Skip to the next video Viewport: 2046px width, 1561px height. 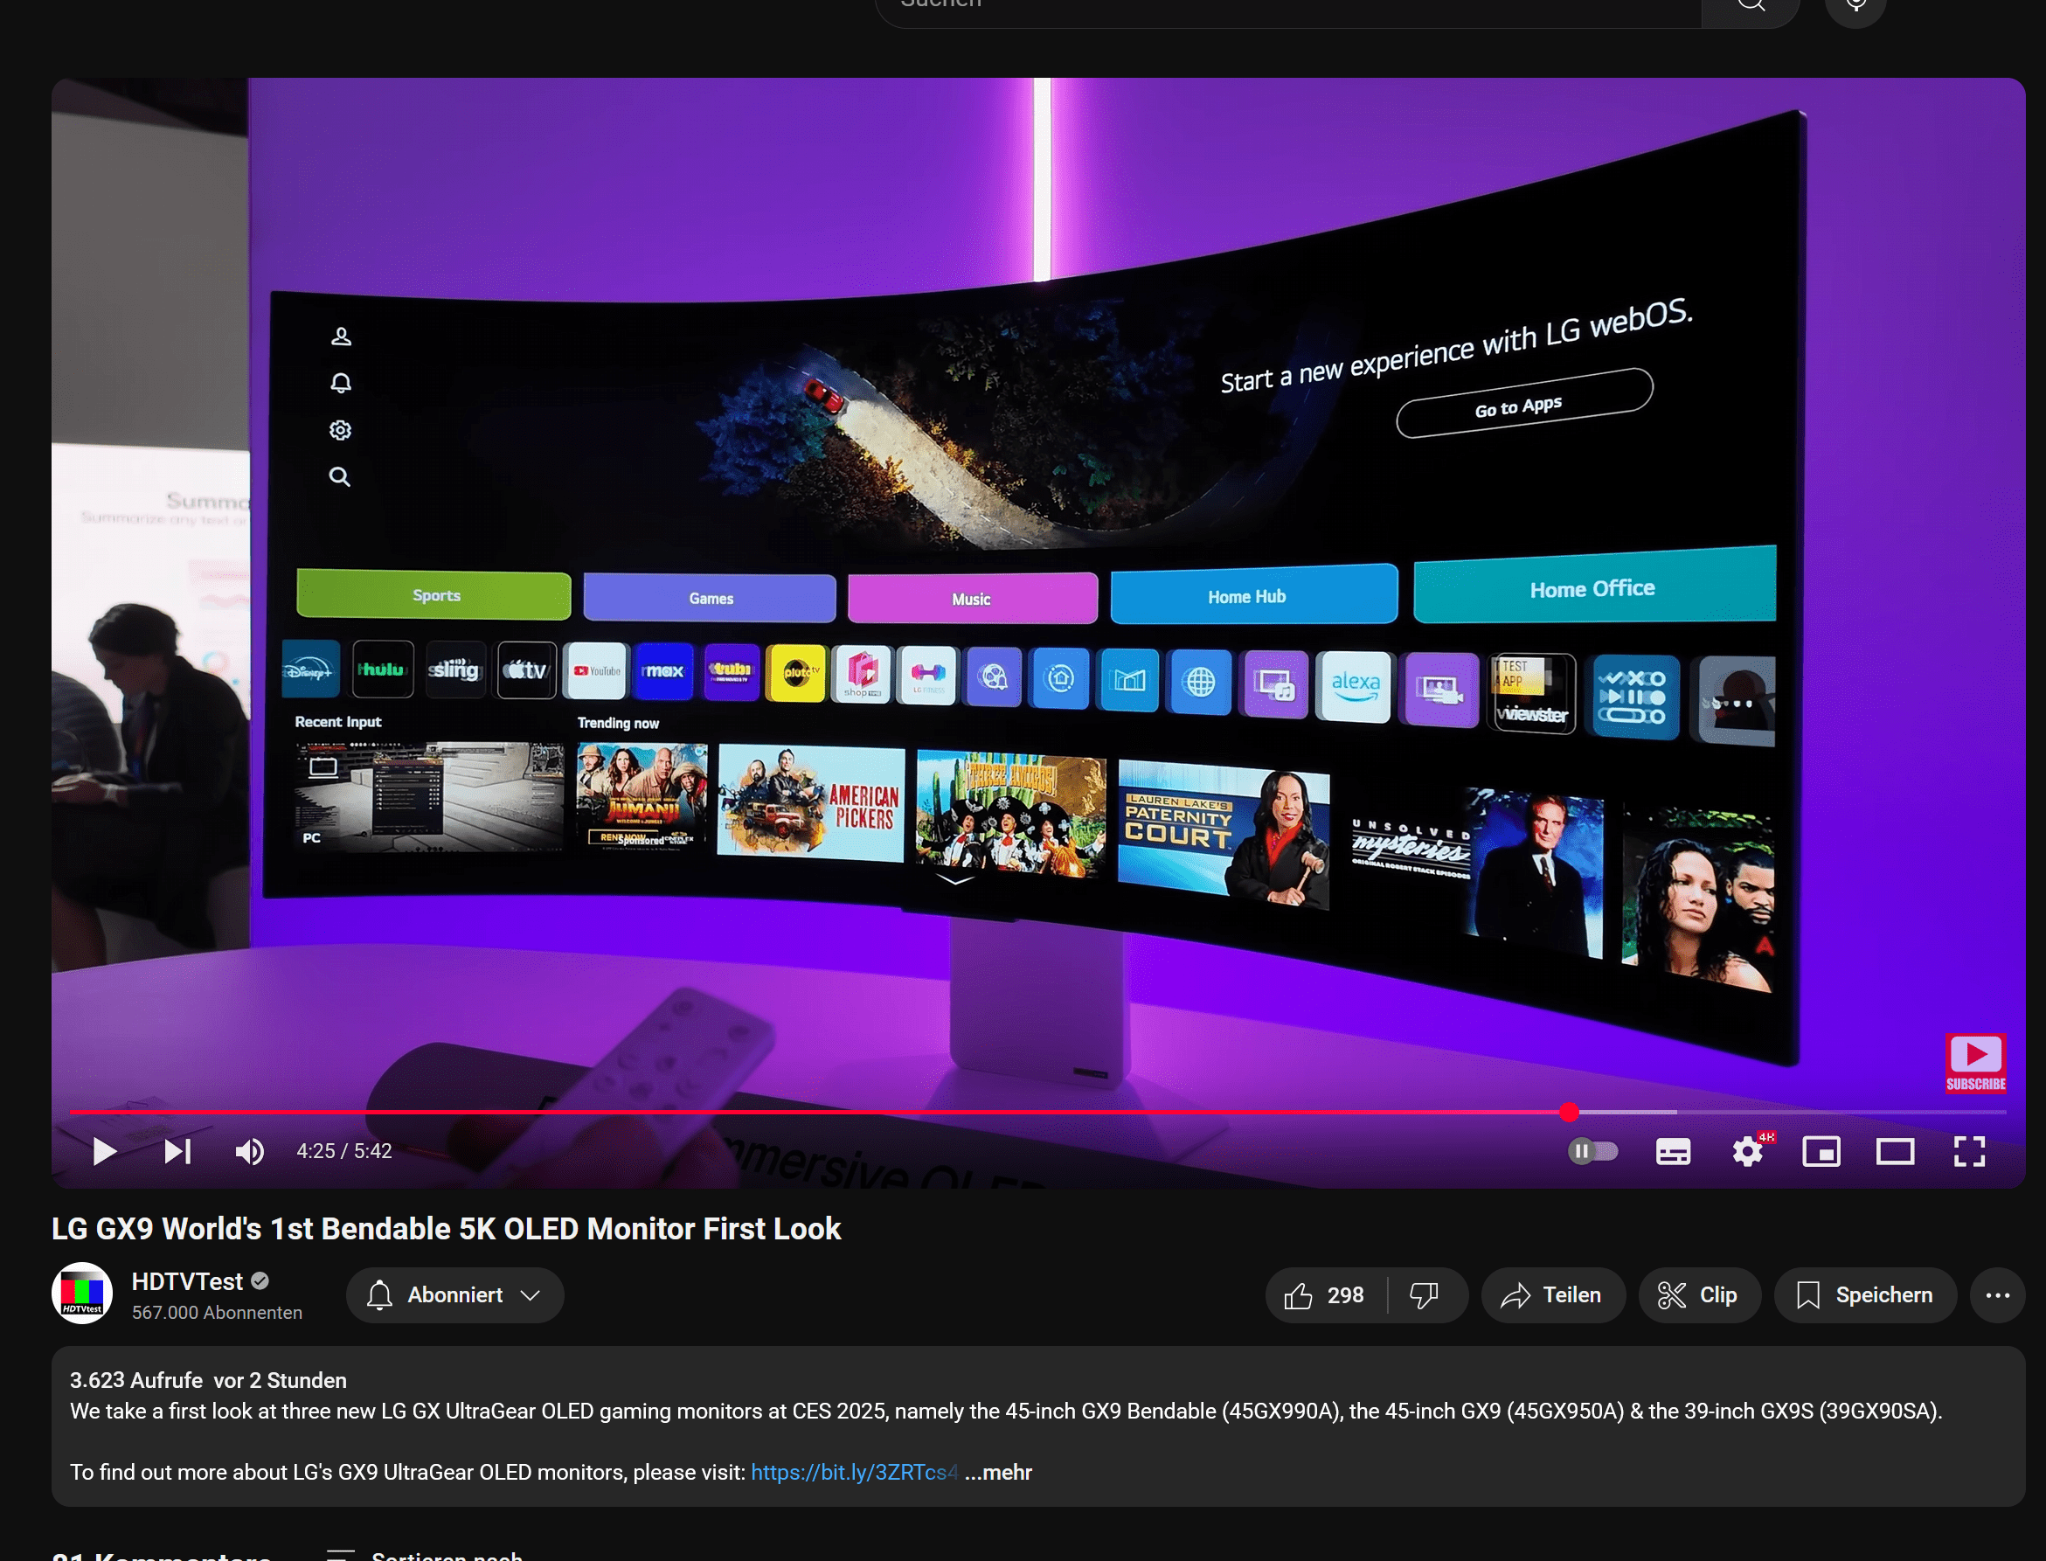click(x=177, y=1151)
